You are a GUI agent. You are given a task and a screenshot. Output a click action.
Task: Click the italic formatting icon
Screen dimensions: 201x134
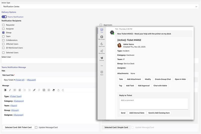coord(10,90)
